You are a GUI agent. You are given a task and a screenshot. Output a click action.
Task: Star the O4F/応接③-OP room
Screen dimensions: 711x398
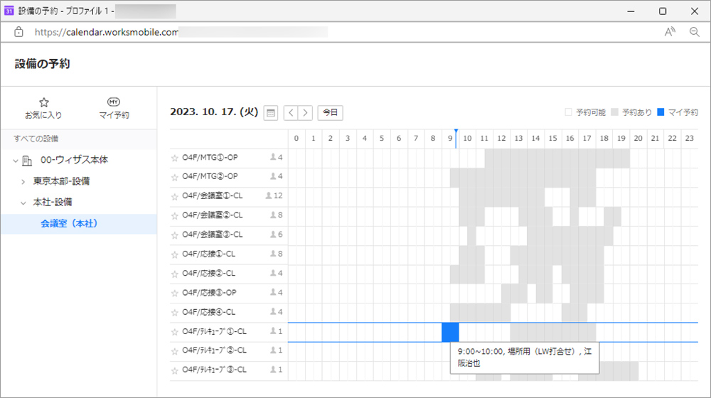[x=175, y=293]
